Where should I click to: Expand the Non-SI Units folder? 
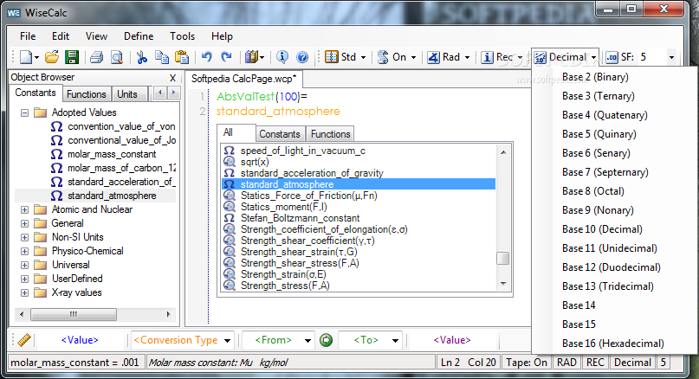(x=24, y=237)
